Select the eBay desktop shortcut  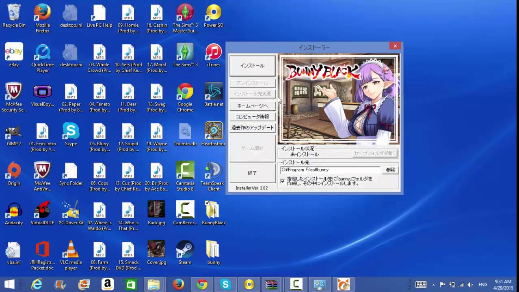tap(14, 55)
